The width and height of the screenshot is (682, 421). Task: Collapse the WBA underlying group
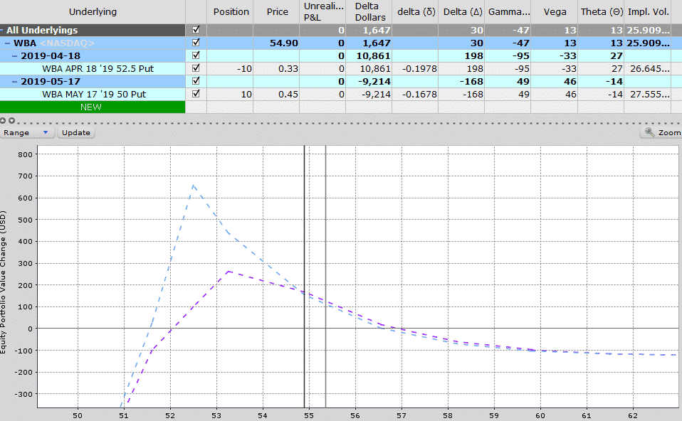coord(7,43)
